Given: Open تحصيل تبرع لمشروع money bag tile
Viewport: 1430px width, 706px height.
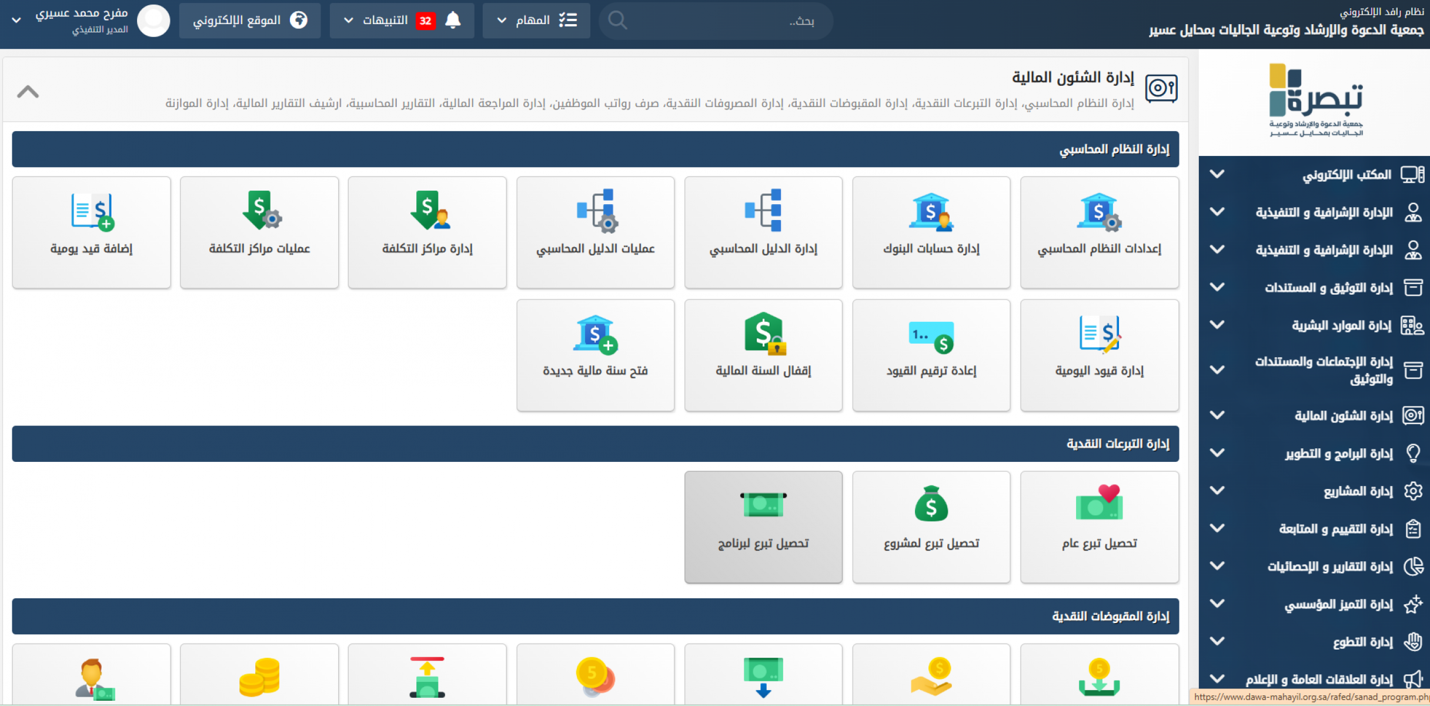Looking at the screenshot, I should (x=931, y=527).
